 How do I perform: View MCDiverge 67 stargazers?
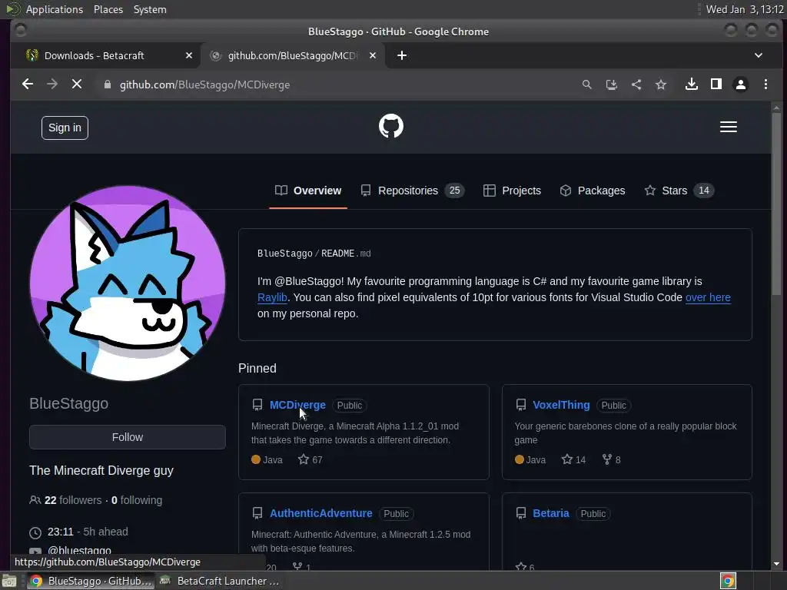310,459
